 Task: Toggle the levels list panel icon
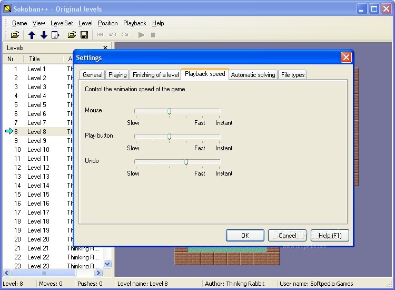(55, 35)
